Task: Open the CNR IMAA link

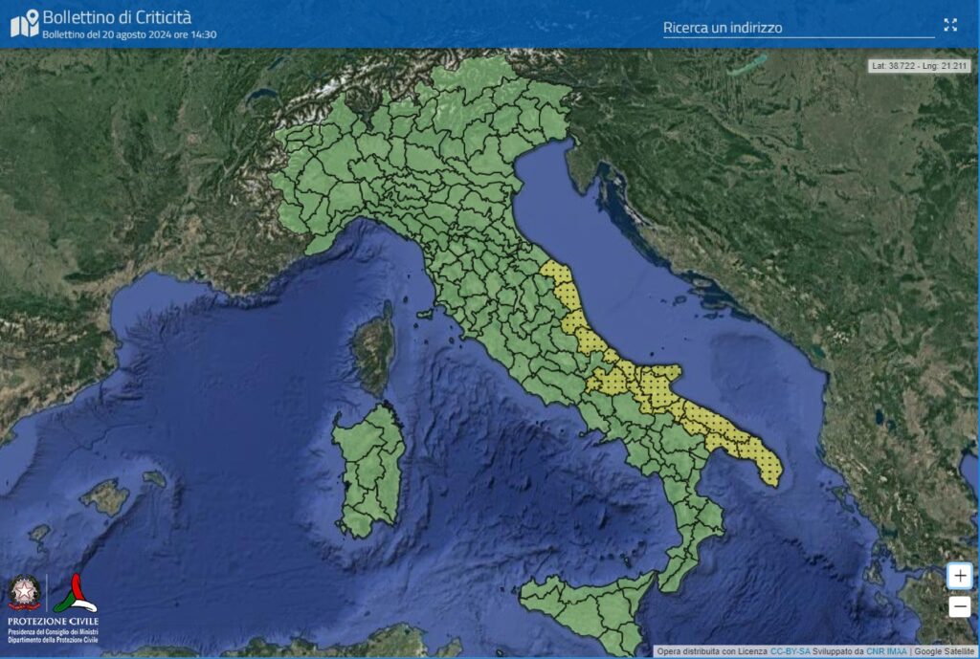Action: pyautogui.click(x=886, y=651)
